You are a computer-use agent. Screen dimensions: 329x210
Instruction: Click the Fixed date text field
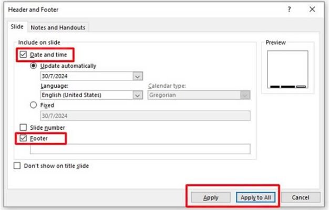[x=145, y=116]
